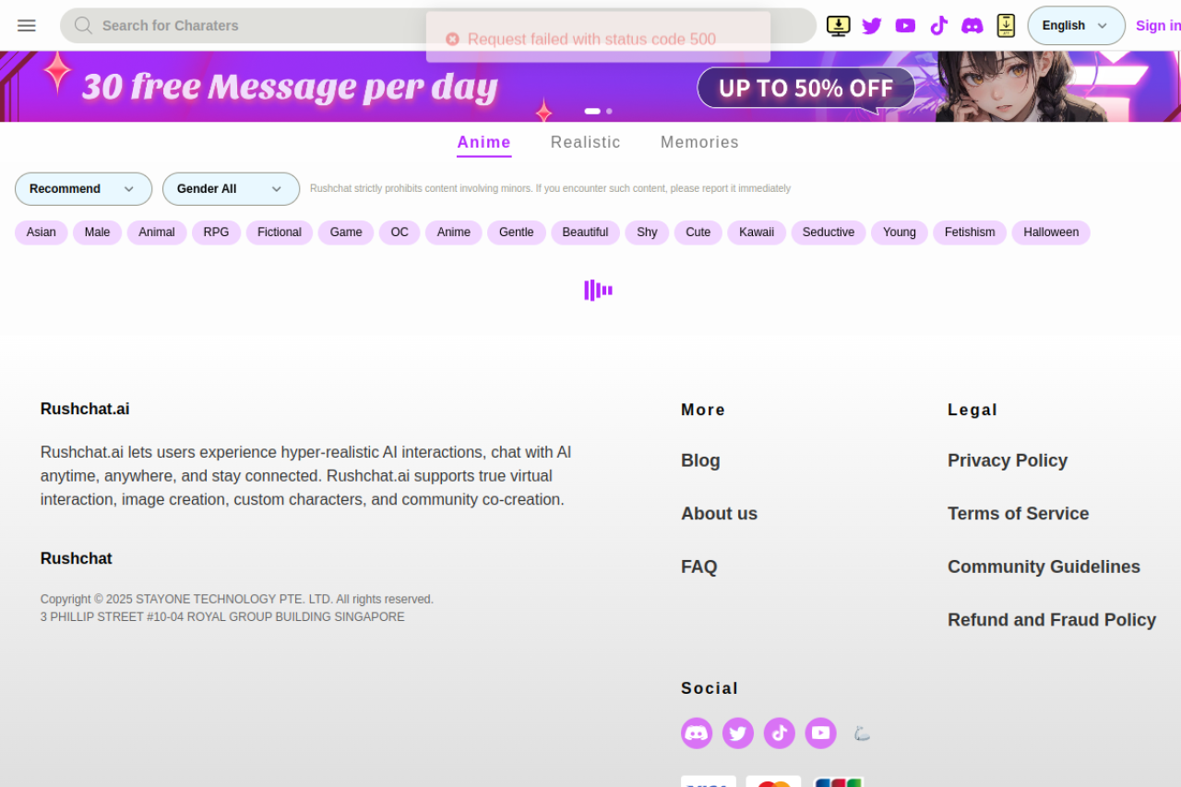
Task: Open YouTube in the footer Social section
Action: click(x=820, y=733)
